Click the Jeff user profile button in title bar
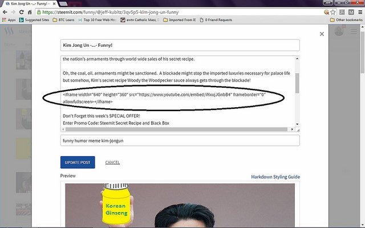Screen dimensions: 365x228 tap(328, 2)
